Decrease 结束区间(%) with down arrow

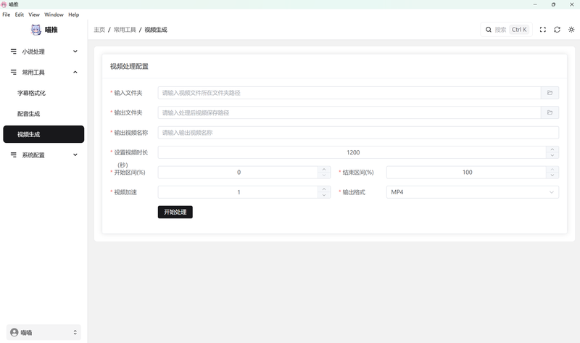pyautogui.click(x=552, y=175)
